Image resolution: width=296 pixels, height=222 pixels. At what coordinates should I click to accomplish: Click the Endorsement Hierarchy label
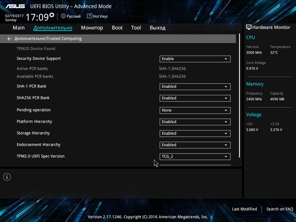click(39, 145)
